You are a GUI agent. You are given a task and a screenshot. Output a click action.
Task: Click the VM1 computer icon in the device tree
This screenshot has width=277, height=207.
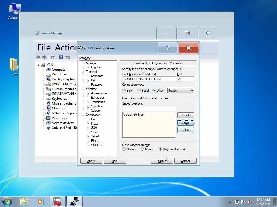[43, 65]
